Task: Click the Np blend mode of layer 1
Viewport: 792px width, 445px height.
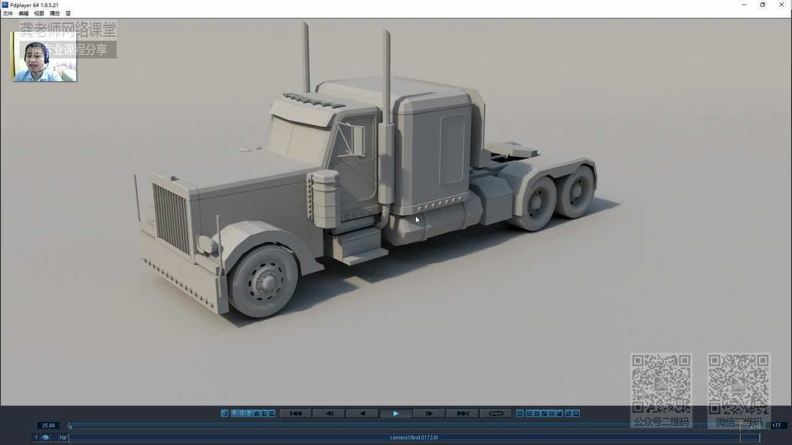Action: click(63, 438)
